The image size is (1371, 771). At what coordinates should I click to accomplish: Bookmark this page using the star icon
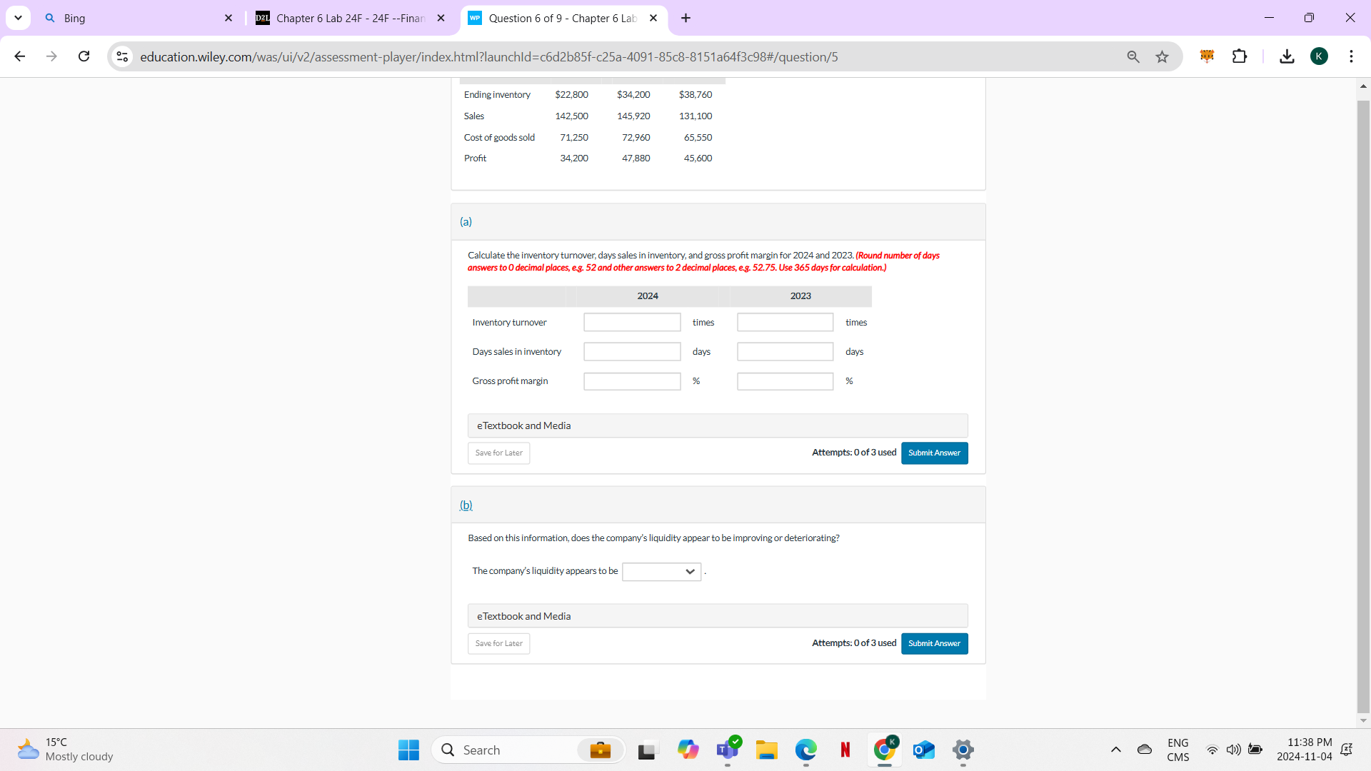(x=1162, y=56)
